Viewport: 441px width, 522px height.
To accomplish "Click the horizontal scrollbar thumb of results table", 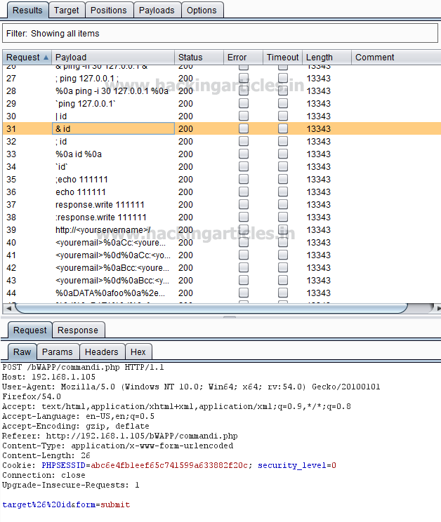I will click(x=211, y=308).
